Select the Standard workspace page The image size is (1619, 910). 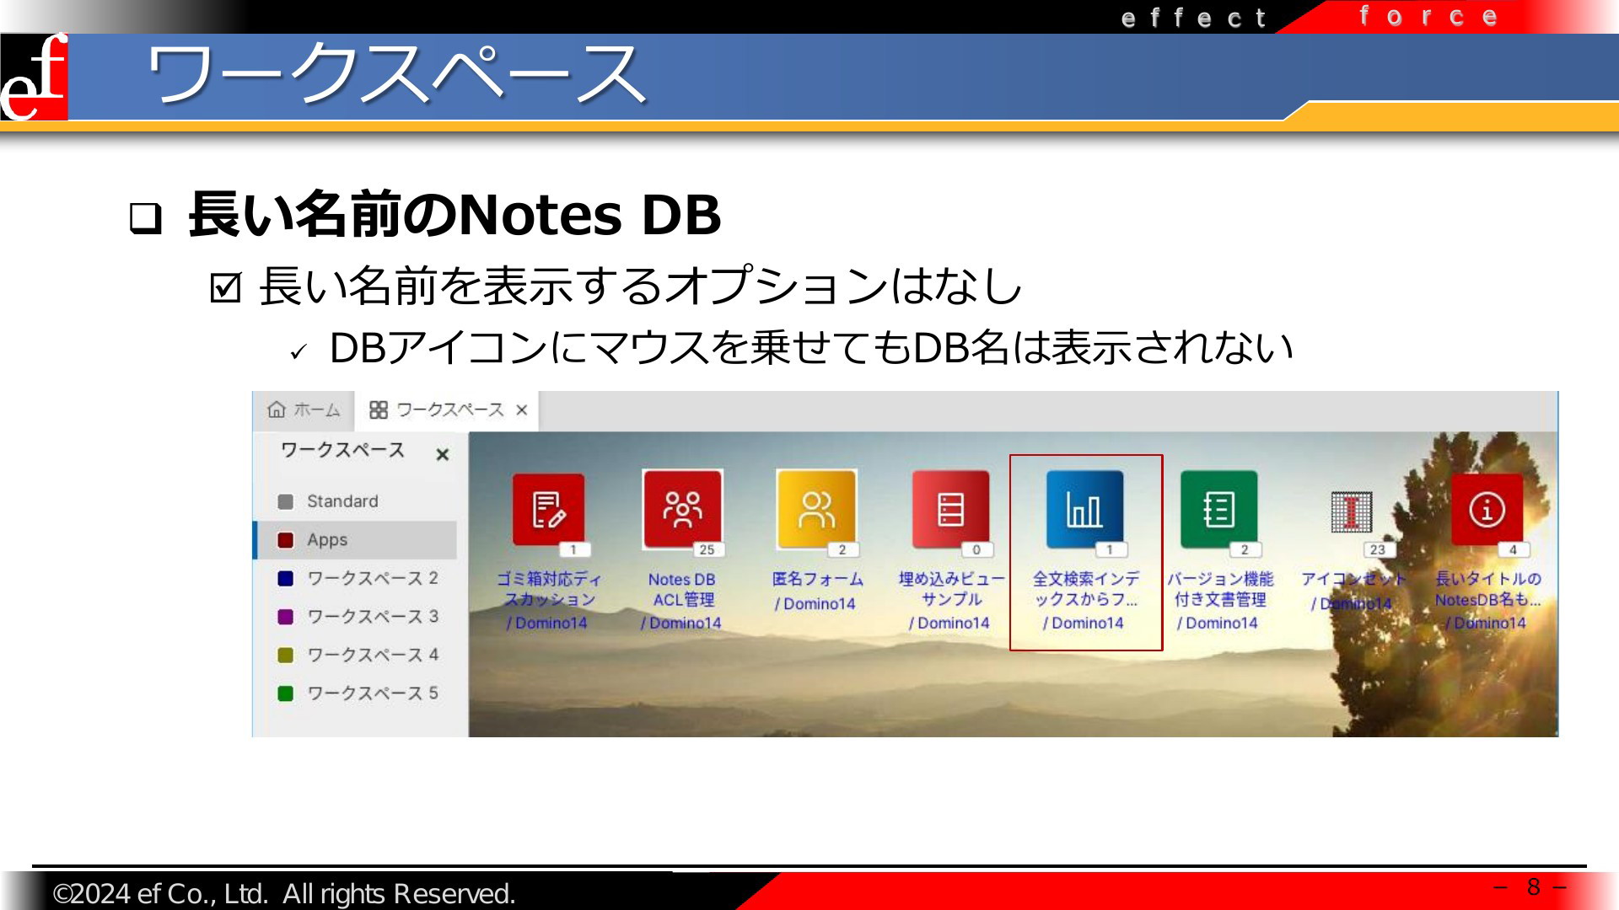pos(342,501)
